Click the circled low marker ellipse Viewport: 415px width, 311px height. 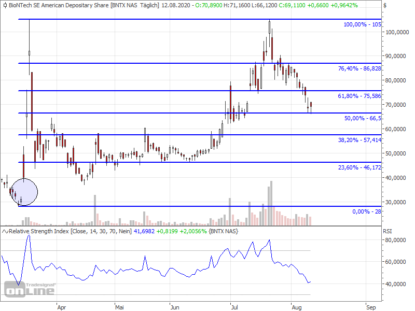pos(24,192)
